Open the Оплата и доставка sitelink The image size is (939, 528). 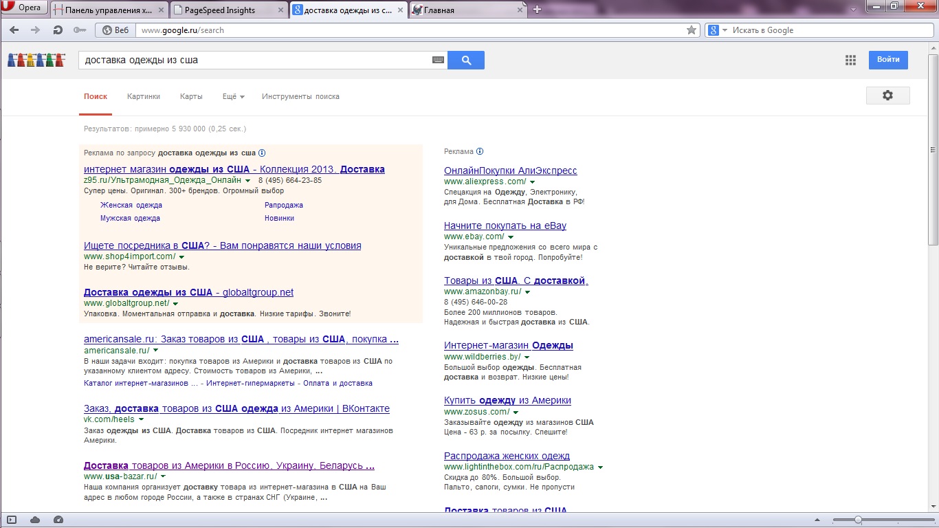click(337, 384)
